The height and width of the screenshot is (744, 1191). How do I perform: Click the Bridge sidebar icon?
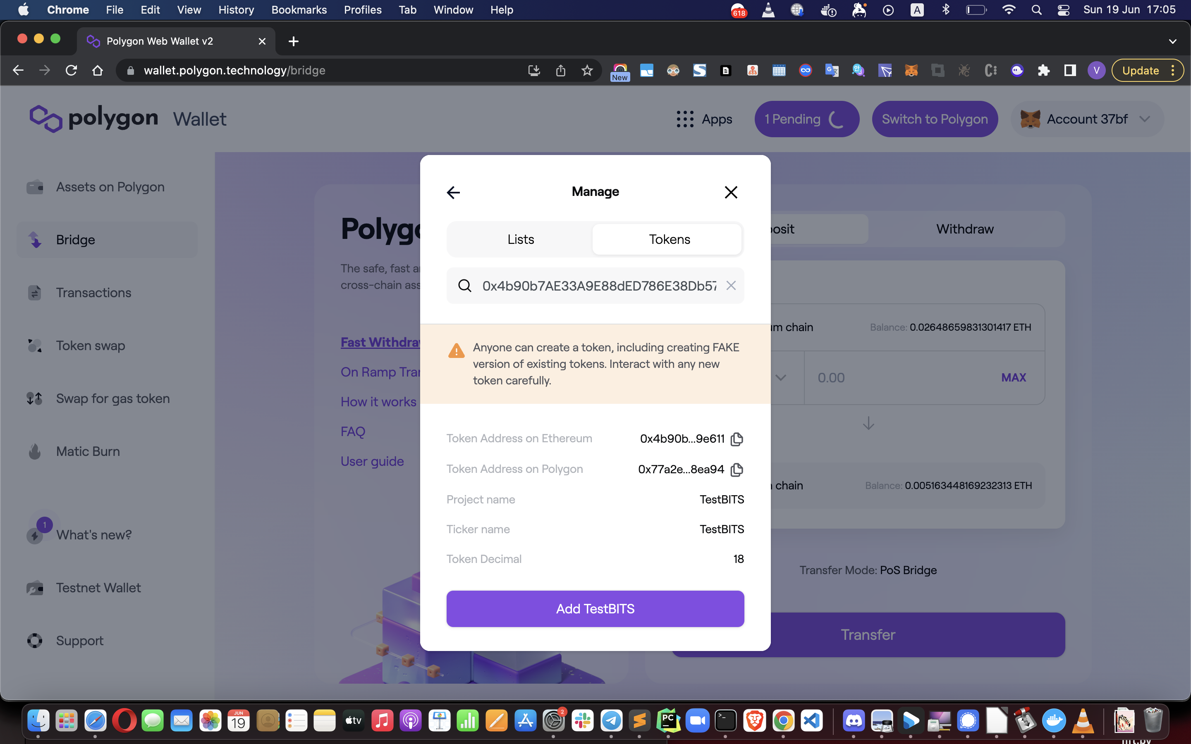[35, 240]
